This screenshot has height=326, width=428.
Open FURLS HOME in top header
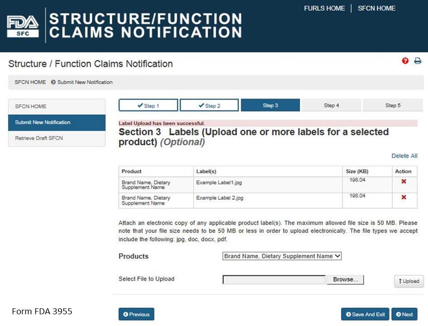(x=324, y=9)
